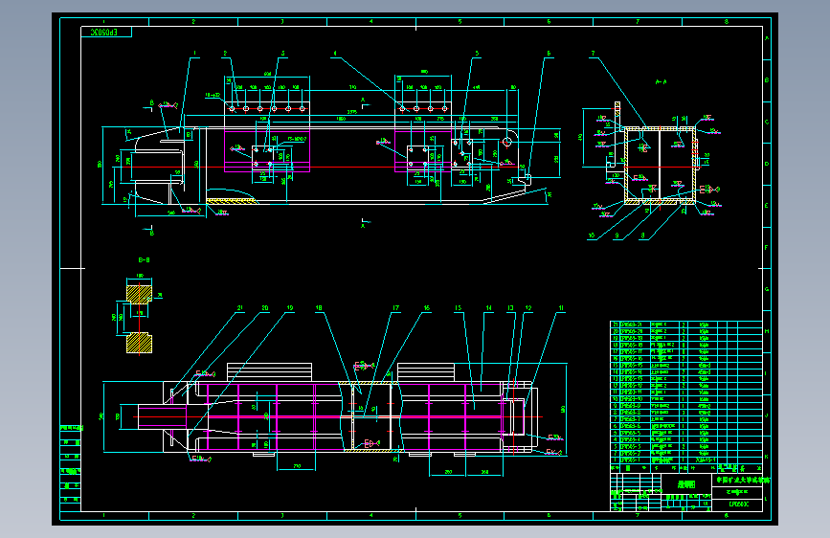
Task: Select the mirrored drawing number box at top-left corner
Action: (x=106, y=33)
